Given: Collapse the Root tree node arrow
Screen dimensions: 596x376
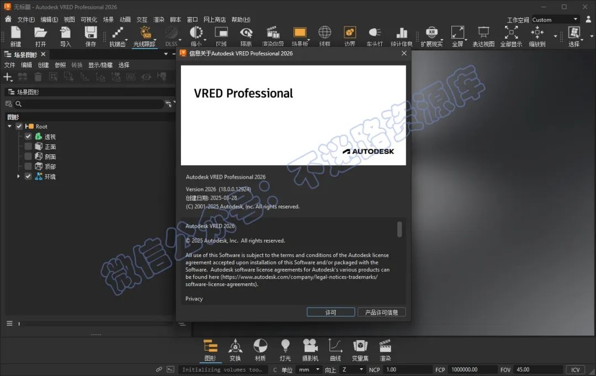Looking at the screenshot, I should click(x=9, y=126).
